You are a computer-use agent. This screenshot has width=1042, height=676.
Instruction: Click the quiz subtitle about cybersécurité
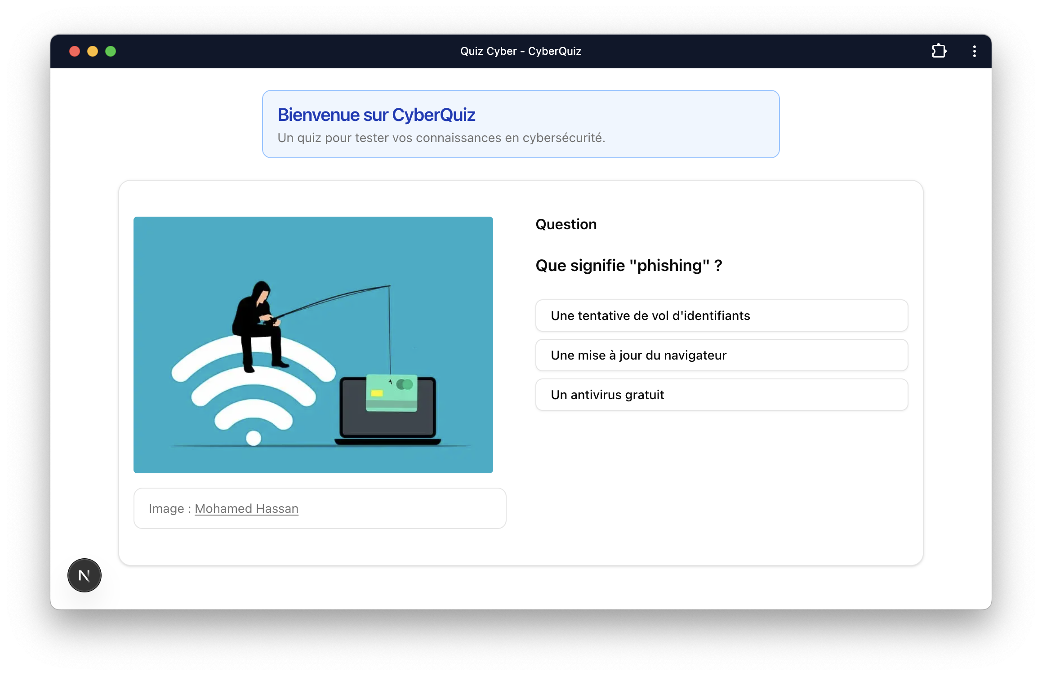[441, 138]
